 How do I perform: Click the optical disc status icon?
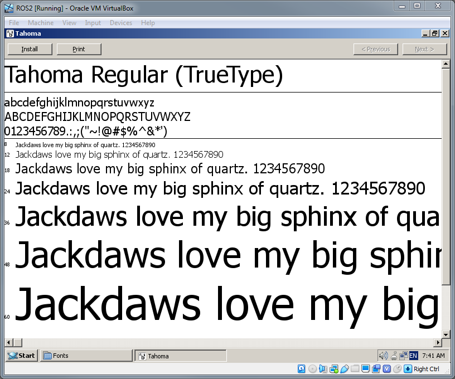312,369
